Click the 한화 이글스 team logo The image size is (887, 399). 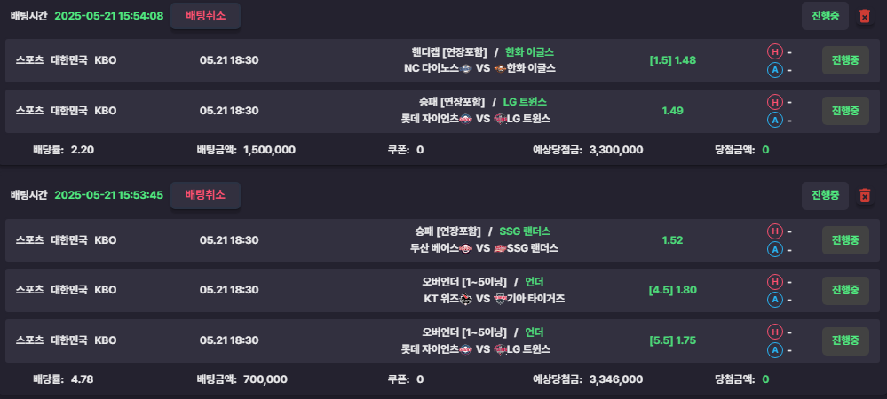point(500,68)
